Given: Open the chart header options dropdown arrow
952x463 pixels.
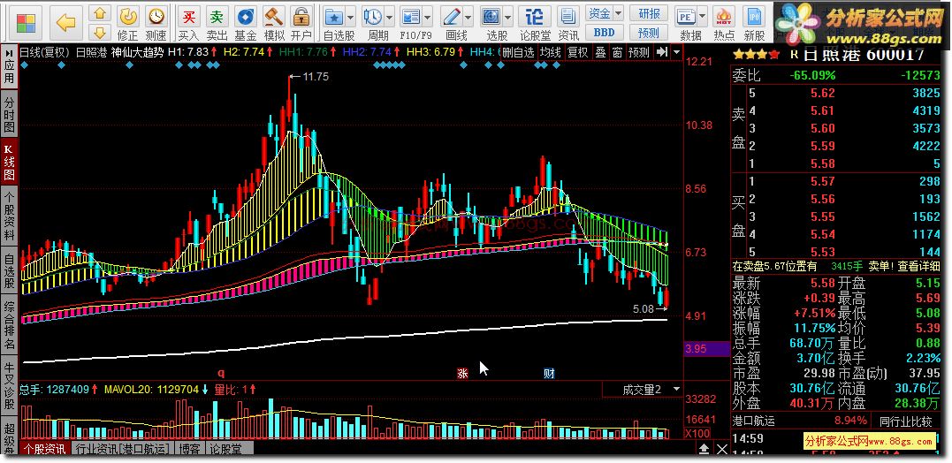Looking at the screenshot, I should [676, 52].
